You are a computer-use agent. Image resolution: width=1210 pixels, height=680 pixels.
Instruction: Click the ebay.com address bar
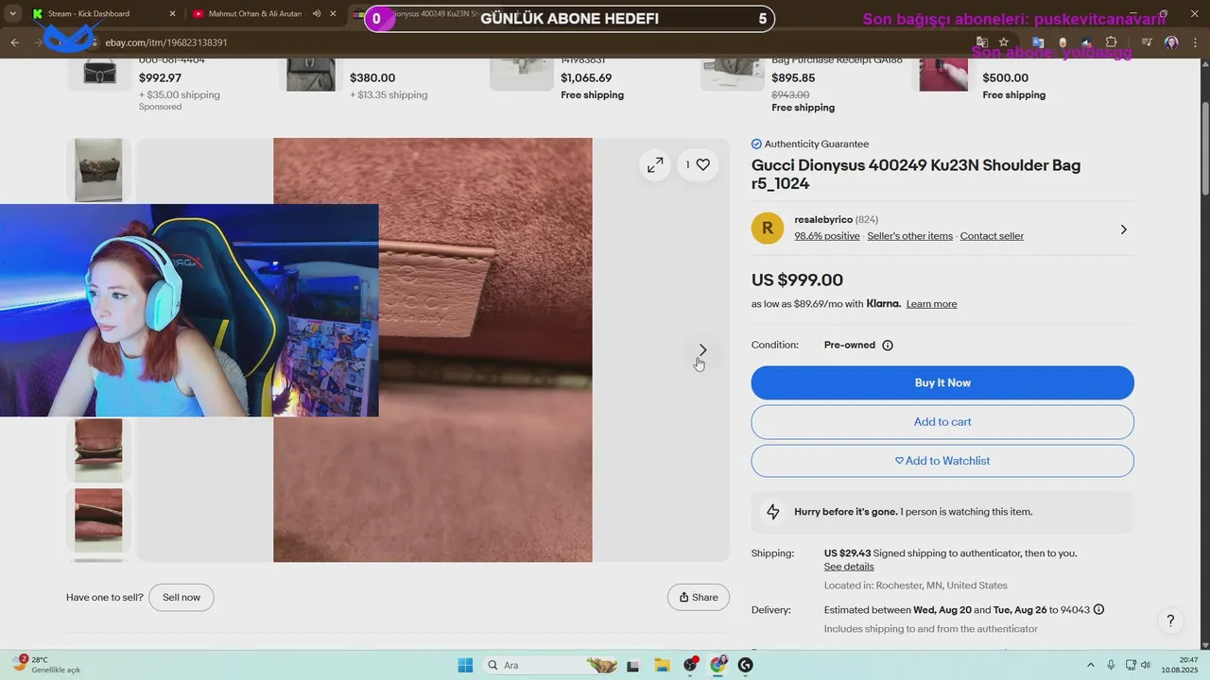point(529,42)
